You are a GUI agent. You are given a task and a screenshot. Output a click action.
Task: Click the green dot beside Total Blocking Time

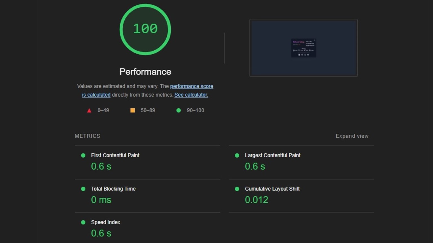tap(83, 189)
